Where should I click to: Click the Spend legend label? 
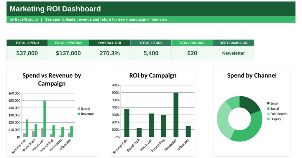[x=86, y=108]
